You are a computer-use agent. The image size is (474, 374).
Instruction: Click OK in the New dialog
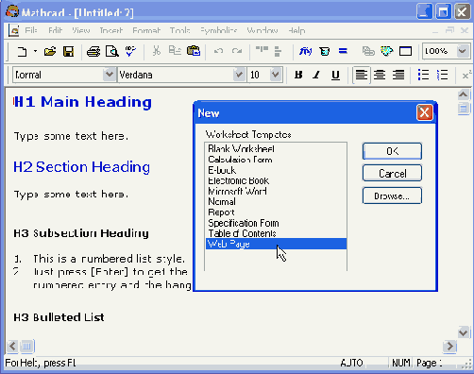click(x=392, y=151)
